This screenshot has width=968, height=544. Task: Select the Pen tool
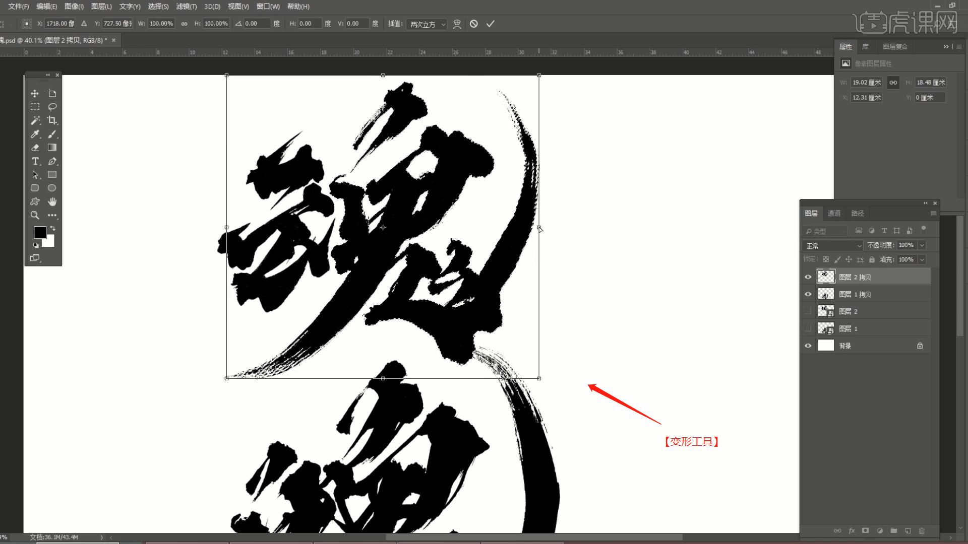click(52, 161)
